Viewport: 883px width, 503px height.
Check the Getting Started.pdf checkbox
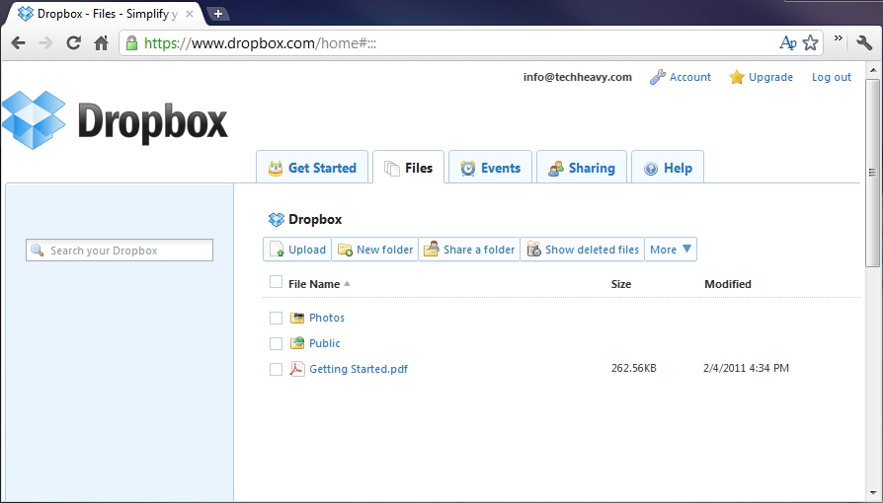(x=276, y=369)
